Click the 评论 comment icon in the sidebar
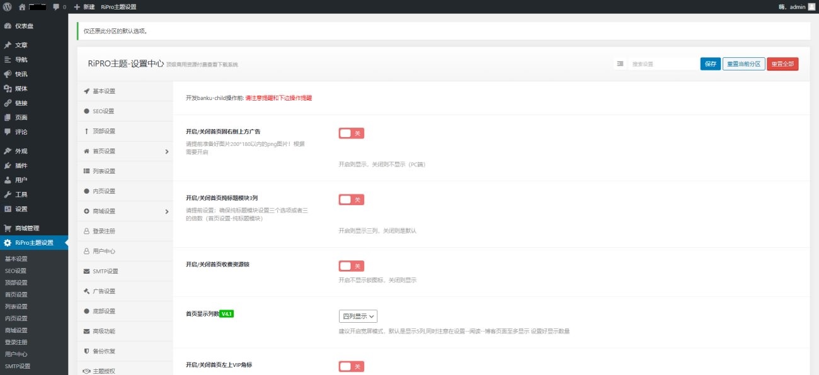Screen dimensions: 819x375 (8, 132)
